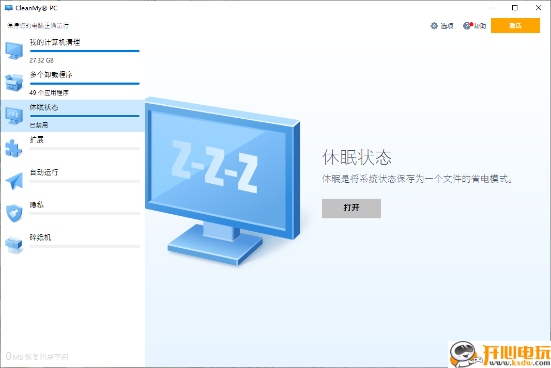Open the 帮助 question mark icon
Viewport: 551px width, 368px height.
pos(467,25)
